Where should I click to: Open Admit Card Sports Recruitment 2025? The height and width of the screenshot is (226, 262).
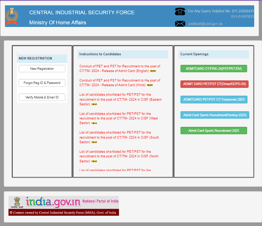tap(214, 131)
